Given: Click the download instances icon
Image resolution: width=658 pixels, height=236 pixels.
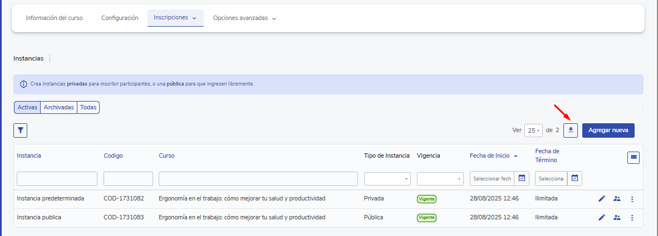Looking at the screenshot, I should pyautogui.click(x=571, y=130).
